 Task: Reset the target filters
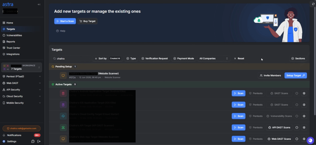[x=239, y=58]
